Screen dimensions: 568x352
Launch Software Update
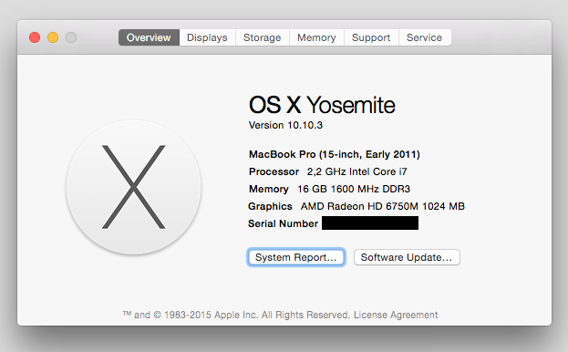[x=407, y=257]
